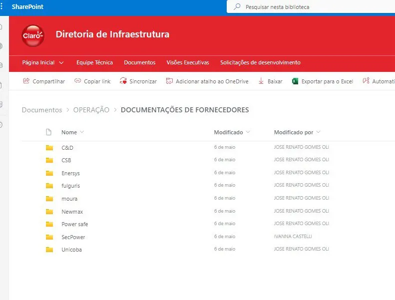Open Página Inicial navigation item
The image size is (395, 300).
pyautogui.click(x=38, y=62)
